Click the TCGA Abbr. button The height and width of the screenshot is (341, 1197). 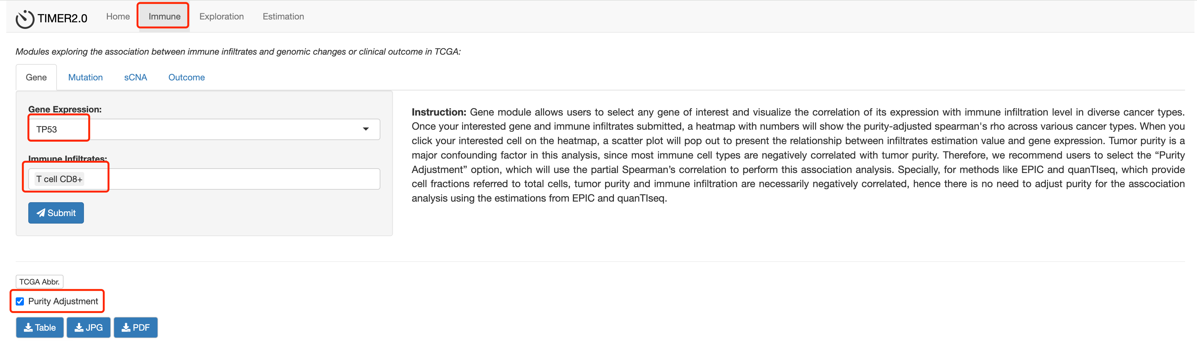coord(40,282)
